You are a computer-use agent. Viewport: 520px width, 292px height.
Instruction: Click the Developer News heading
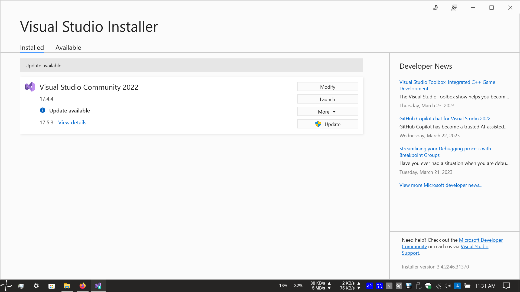click(x=425, y=66)
